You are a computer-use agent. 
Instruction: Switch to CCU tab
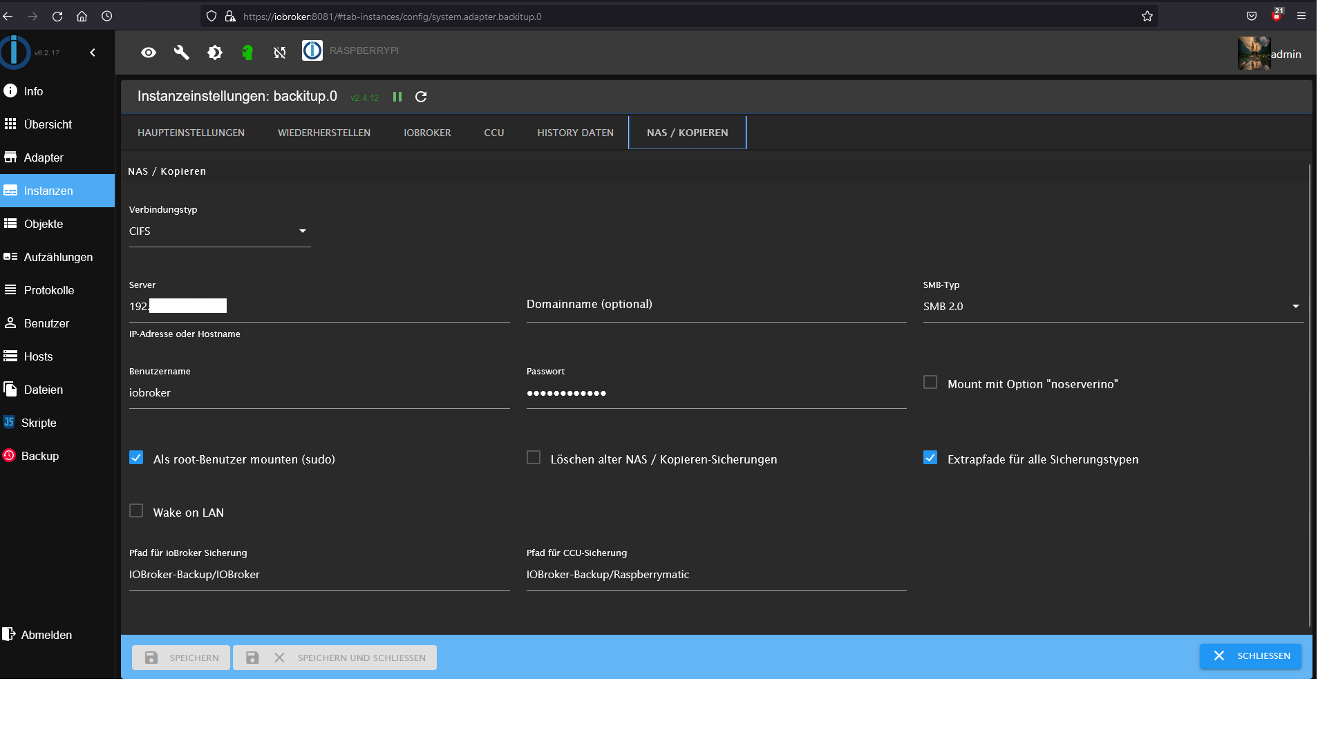[494, 133]
